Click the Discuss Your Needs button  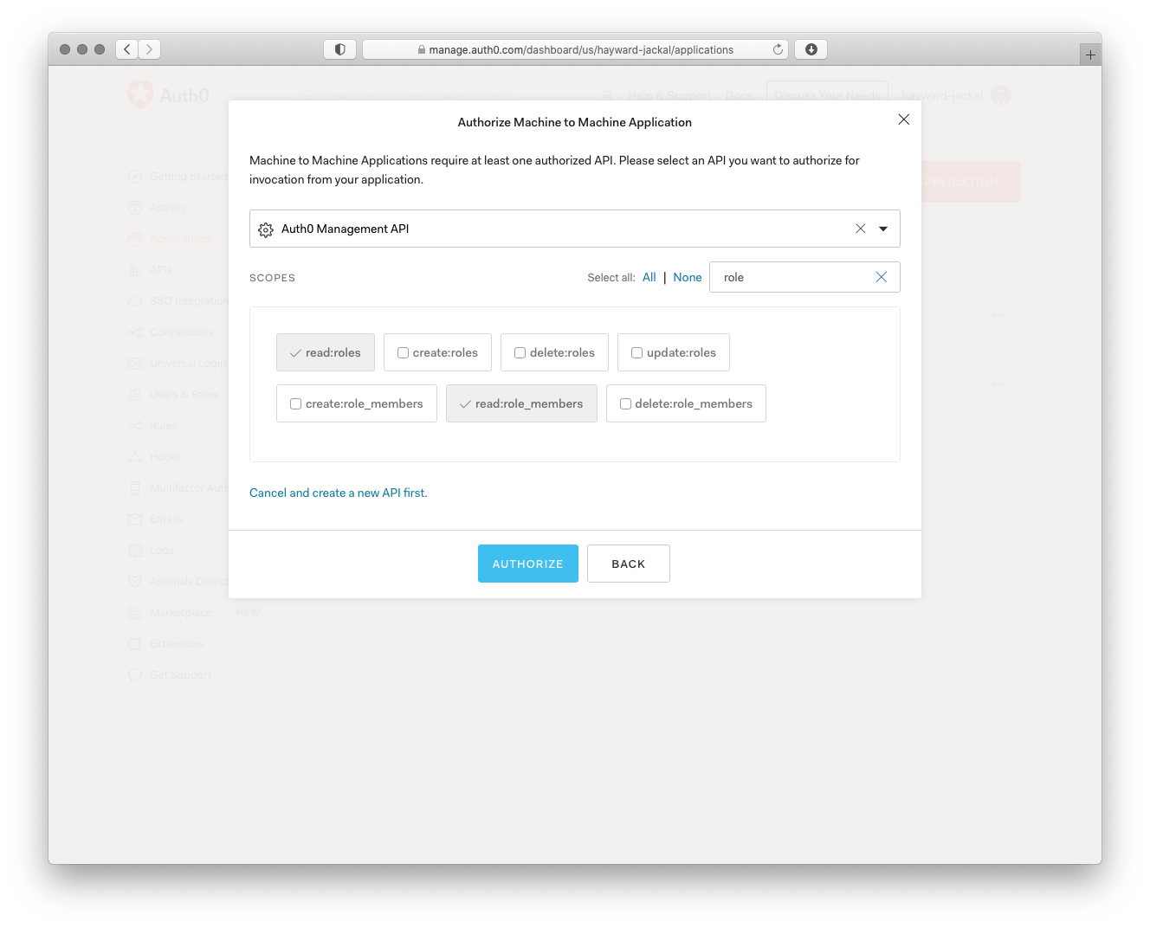(x=827, y=95)
